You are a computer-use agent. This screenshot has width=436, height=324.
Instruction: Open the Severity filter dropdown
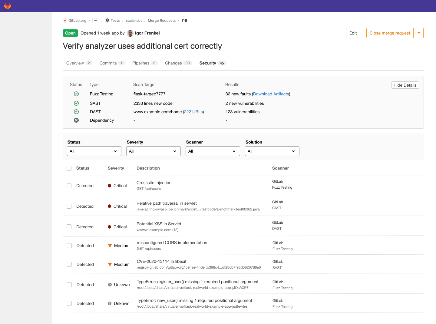[153, 151]
